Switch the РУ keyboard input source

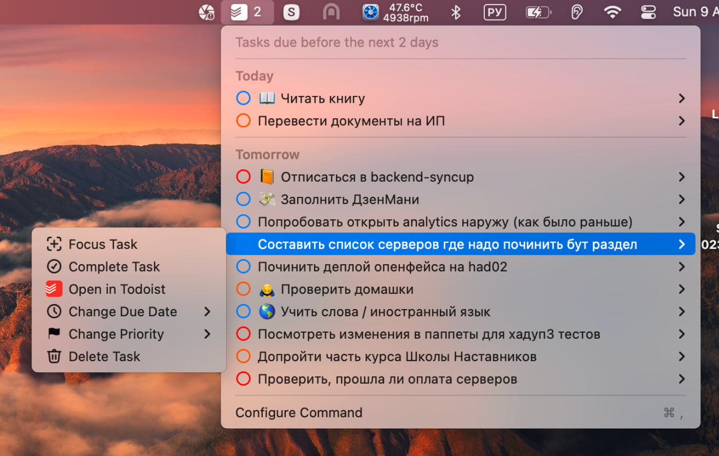tap(495, 12)
